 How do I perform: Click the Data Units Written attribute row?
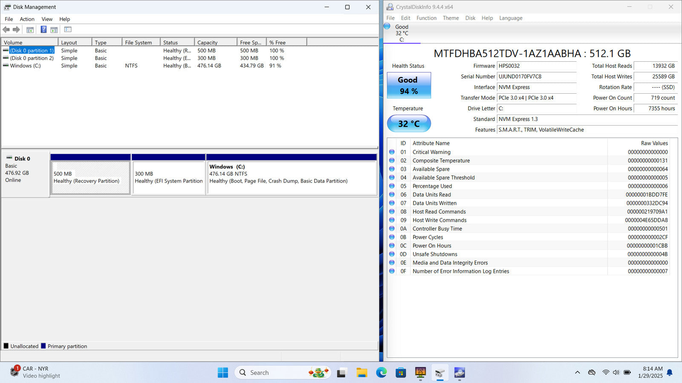click(x=529, y=203)
